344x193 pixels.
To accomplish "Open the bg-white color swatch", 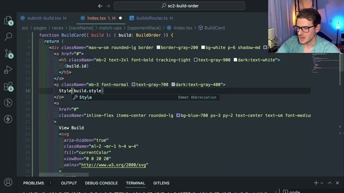I will pyautogui.click(x=203, y=48).
